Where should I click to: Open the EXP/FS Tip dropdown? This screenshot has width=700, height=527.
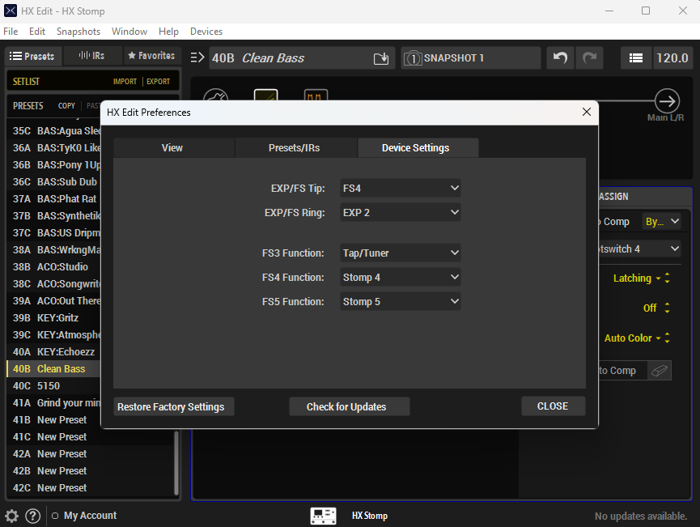coord(400,189)
